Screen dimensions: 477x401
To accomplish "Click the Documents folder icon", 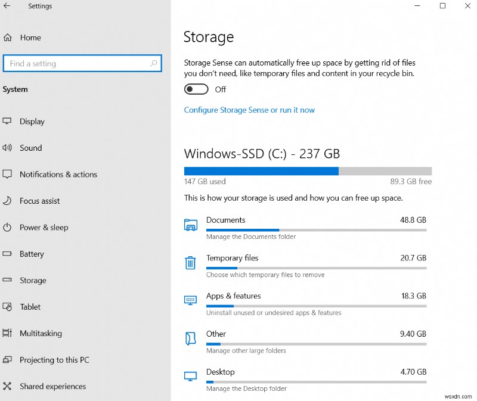I will 191,225.
